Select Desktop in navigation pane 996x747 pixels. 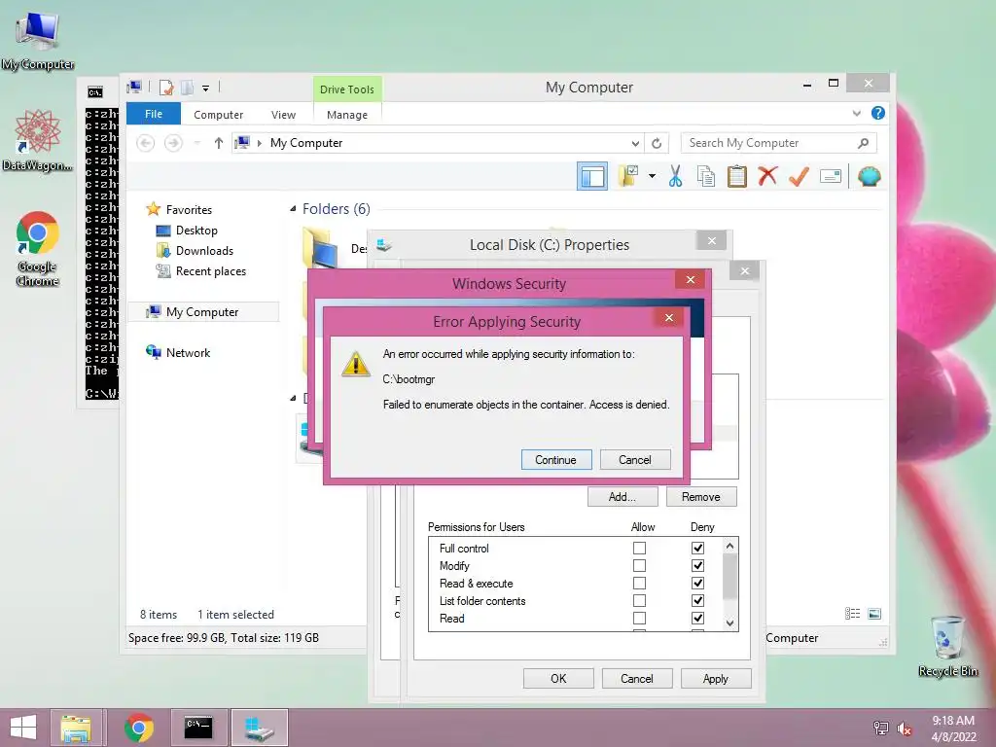tap(196, 231)
